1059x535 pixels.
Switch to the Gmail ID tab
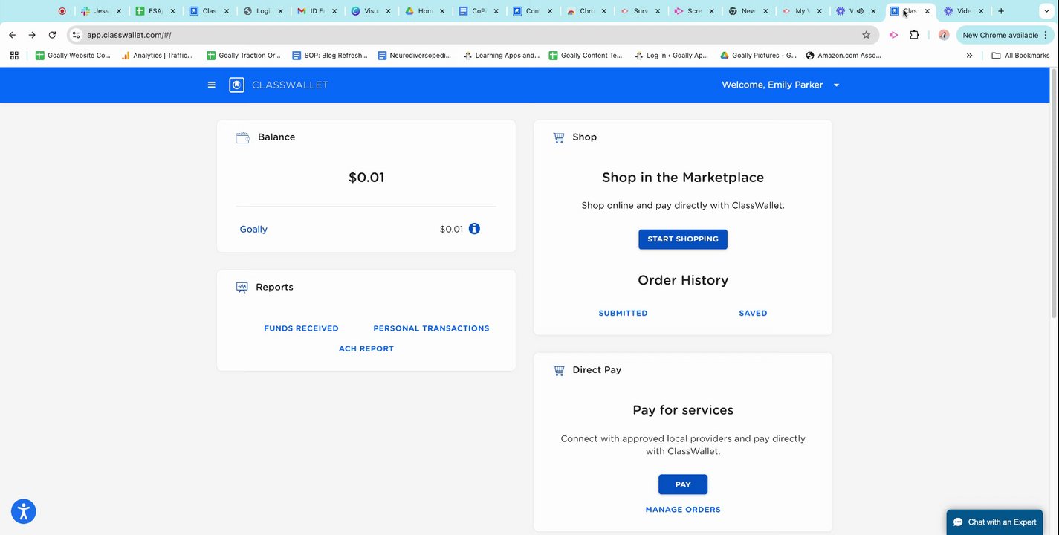[x=312, y=11]
